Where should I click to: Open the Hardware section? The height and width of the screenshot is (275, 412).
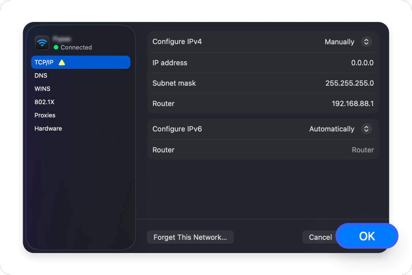click(48, 129)
